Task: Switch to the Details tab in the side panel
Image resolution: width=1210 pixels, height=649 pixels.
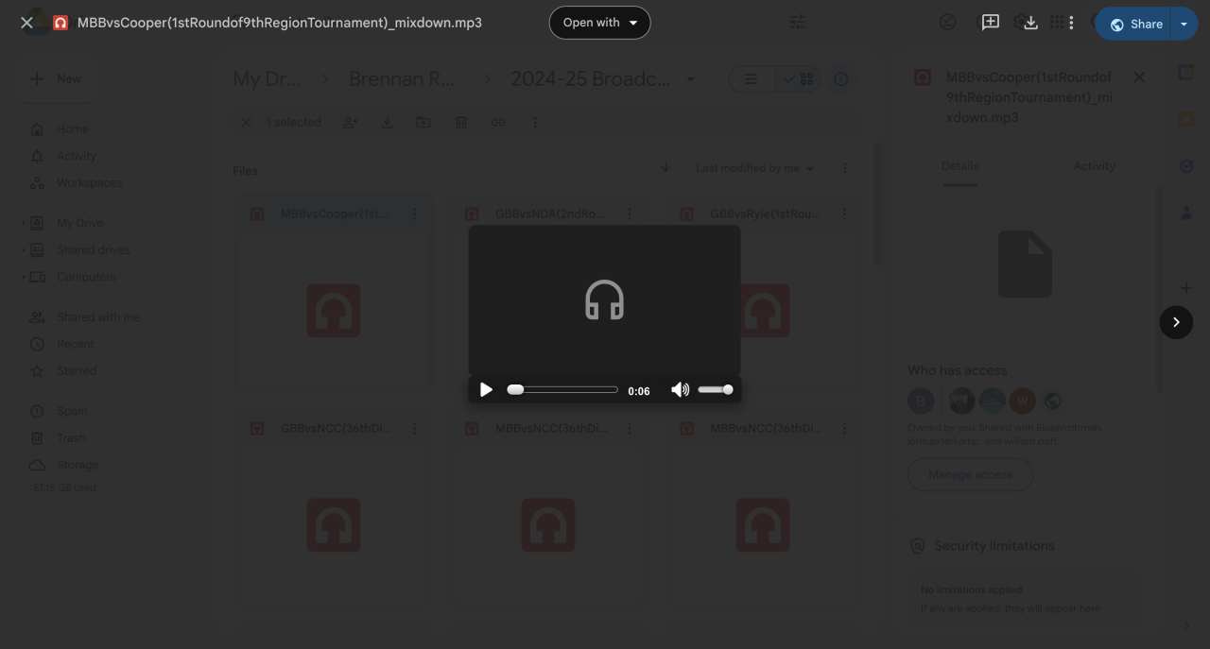Action: [x=959, y=166]
